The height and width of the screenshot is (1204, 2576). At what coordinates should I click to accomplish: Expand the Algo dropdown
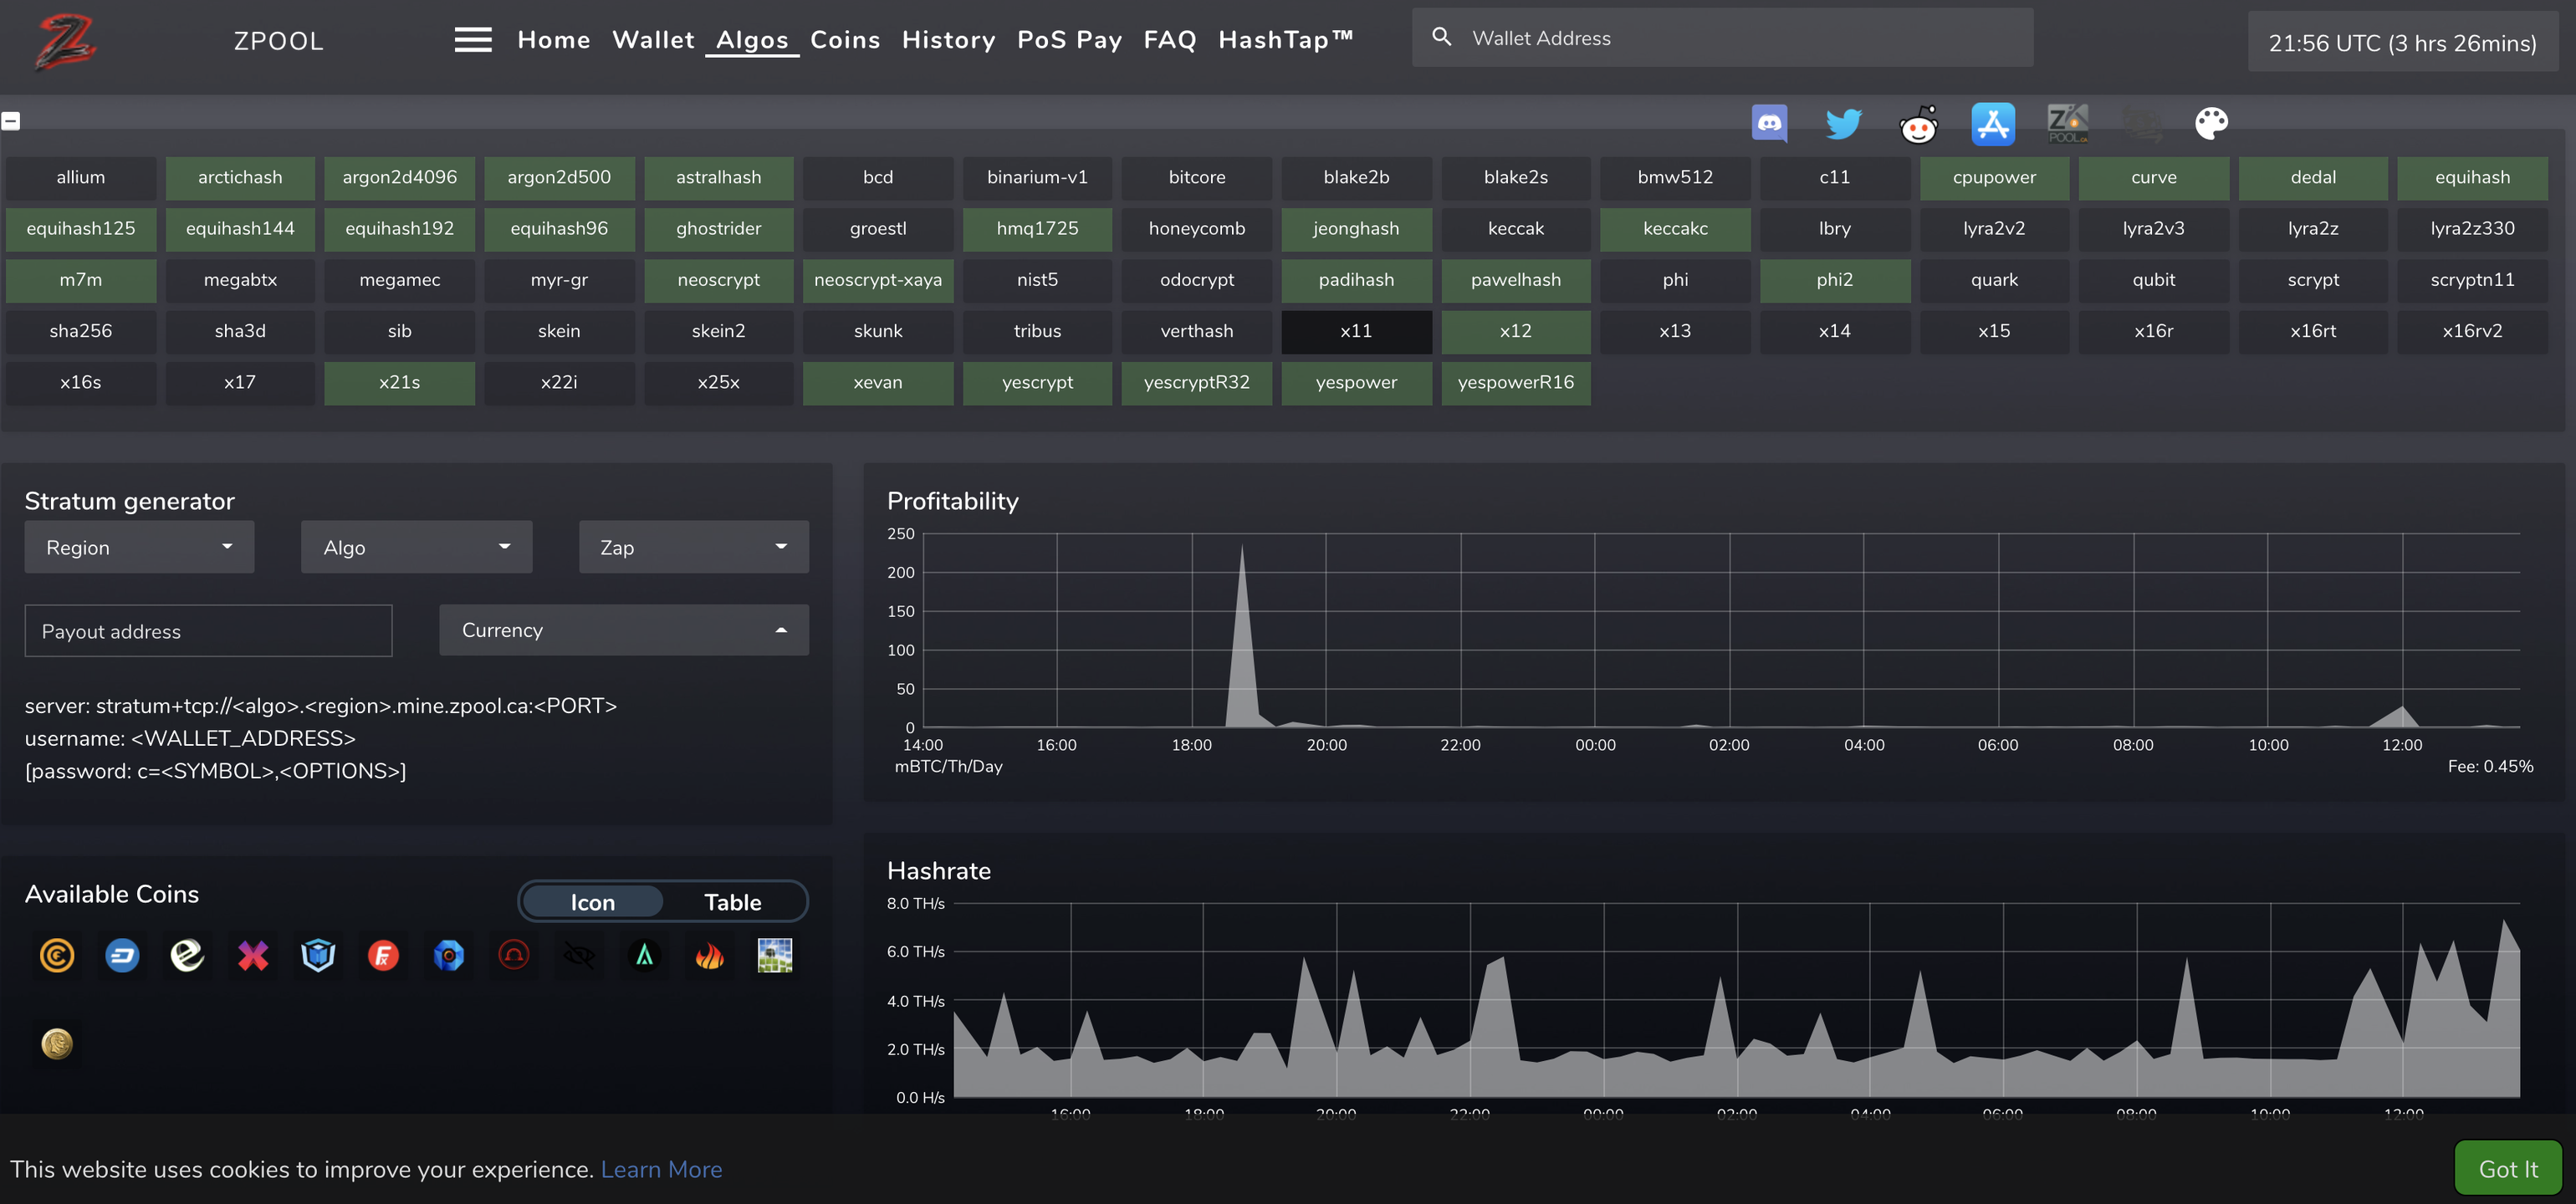point(416,547)
